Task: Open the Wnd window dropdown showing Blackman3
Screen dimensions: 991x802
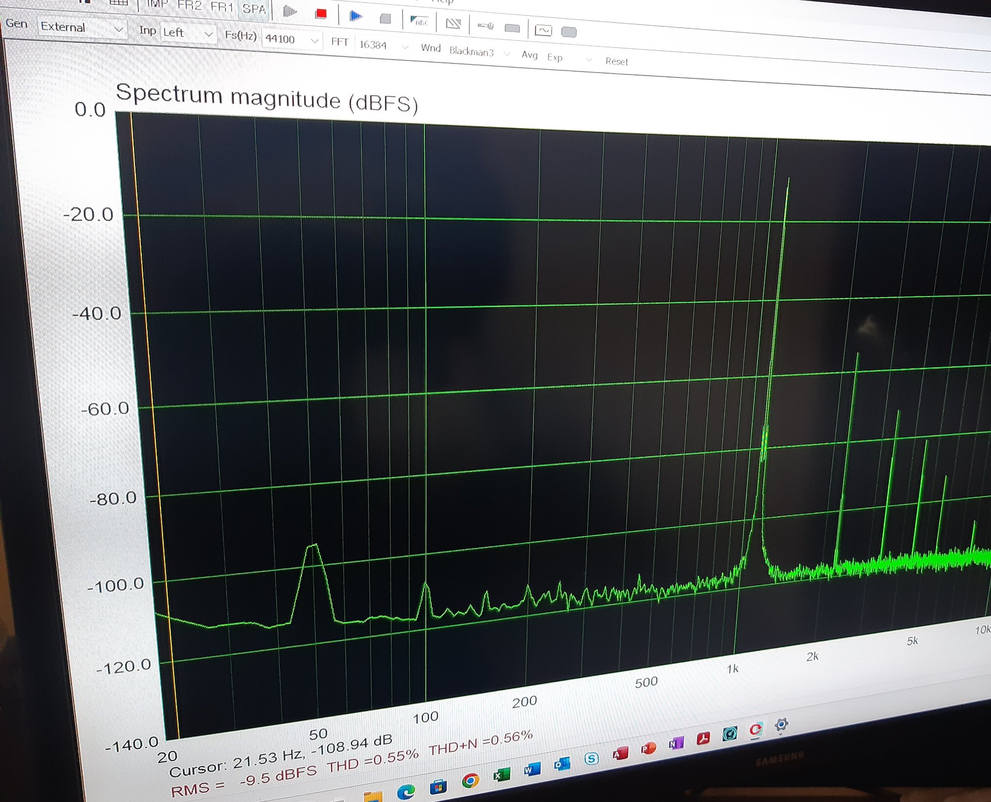Action: 480,51
